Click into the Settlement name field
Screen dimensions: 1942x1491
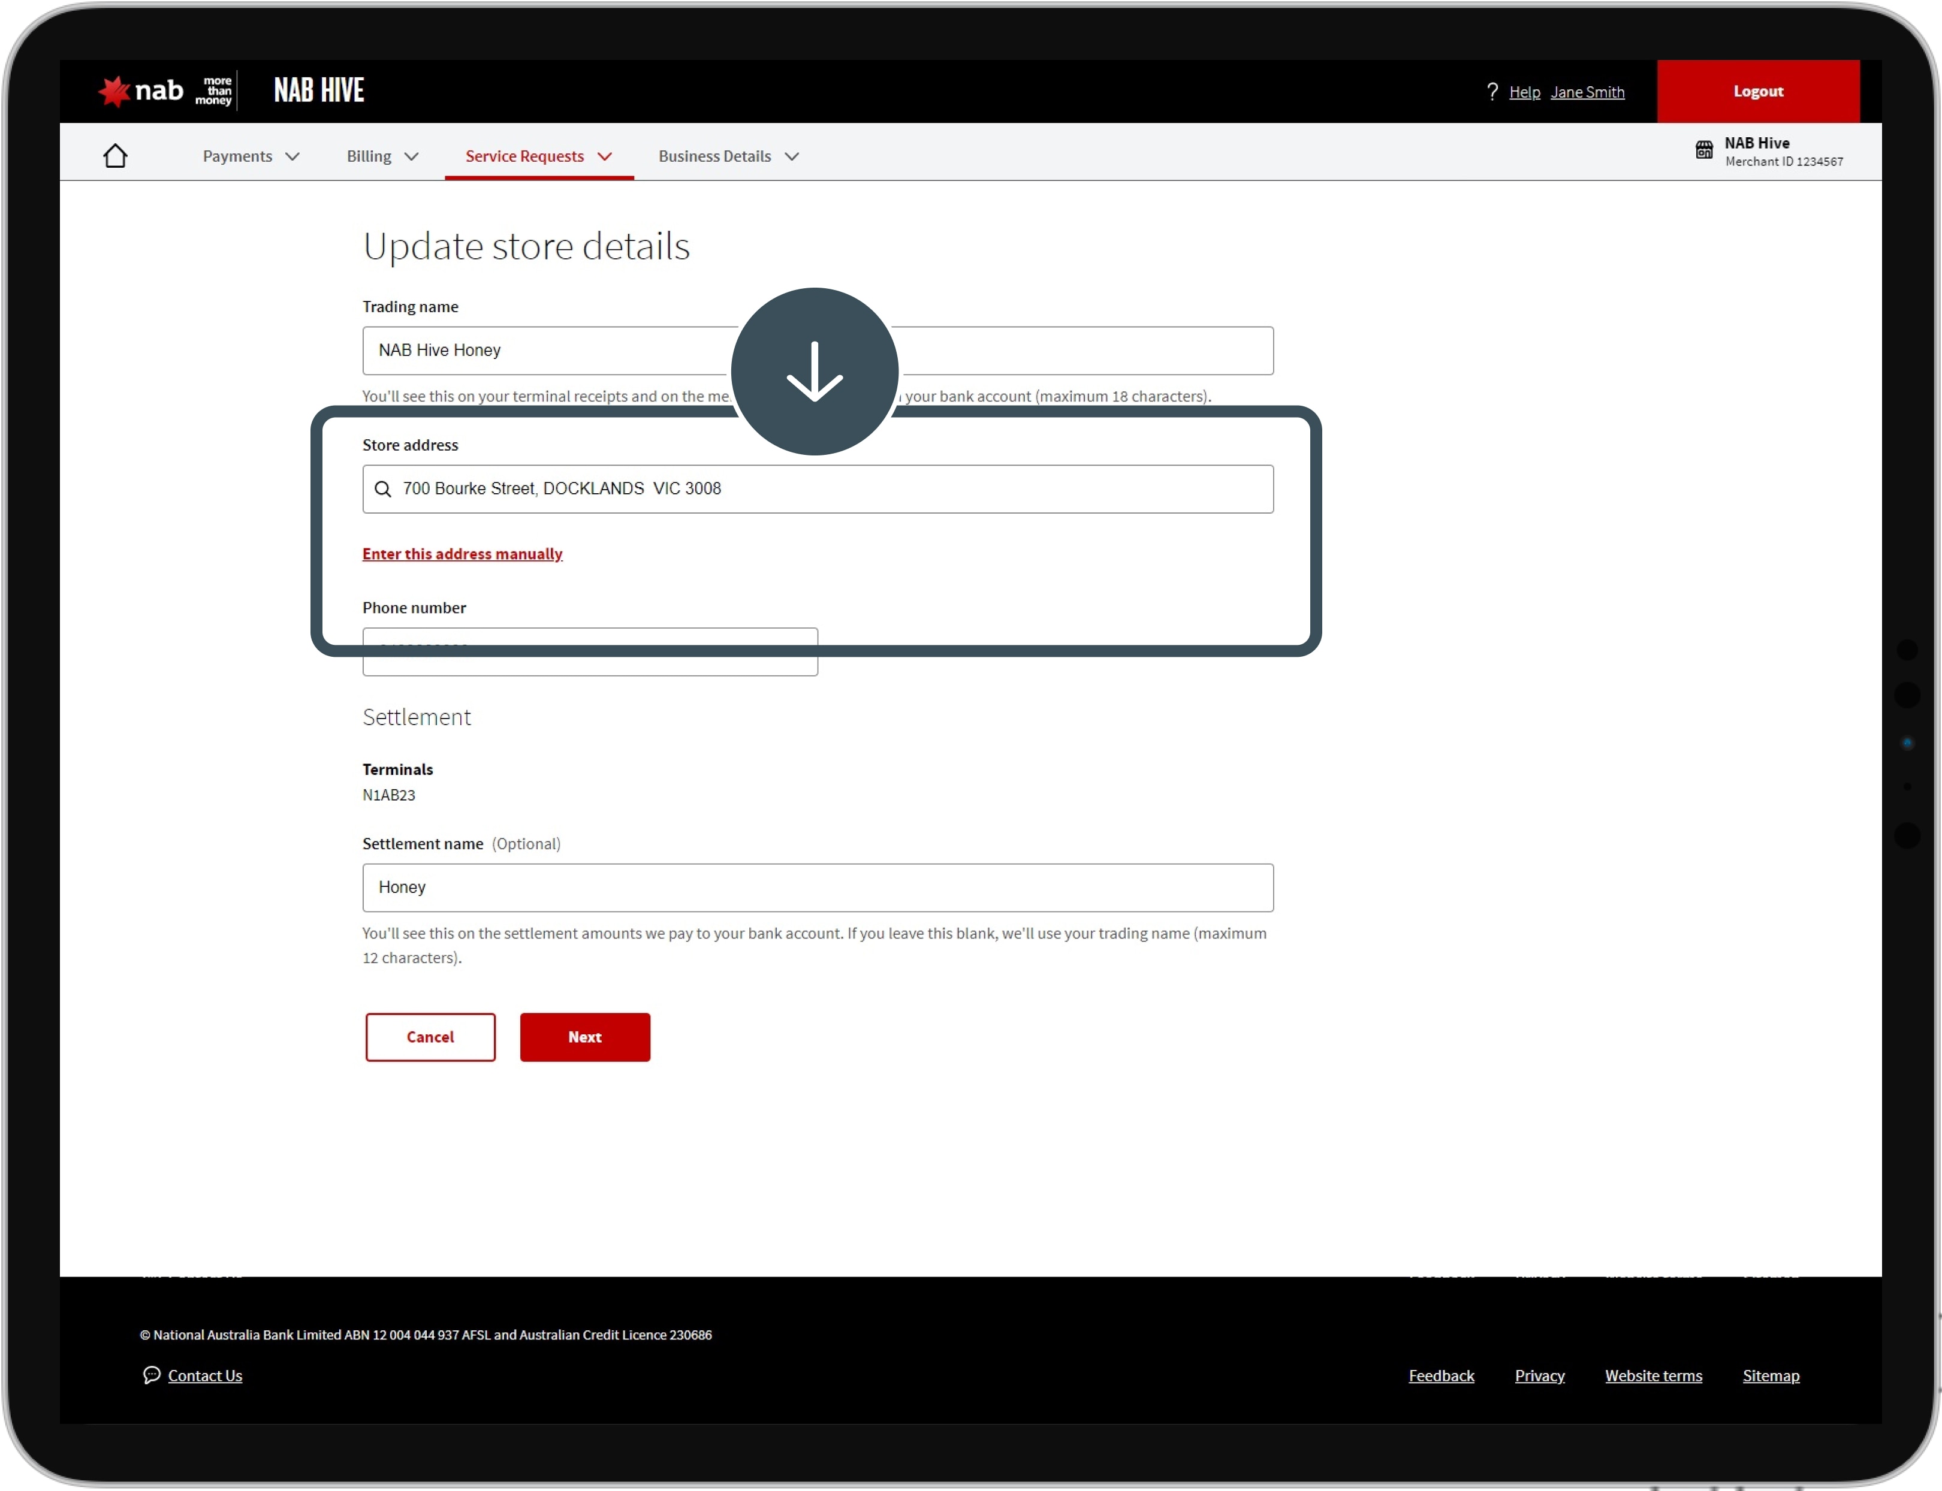coord(816,888)
